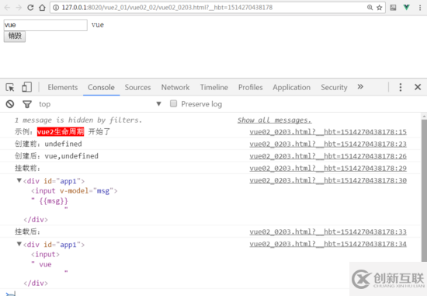Viewport: 427px width, 296px height.
Task: Close the DevTools panel
Action: [418, 87]
